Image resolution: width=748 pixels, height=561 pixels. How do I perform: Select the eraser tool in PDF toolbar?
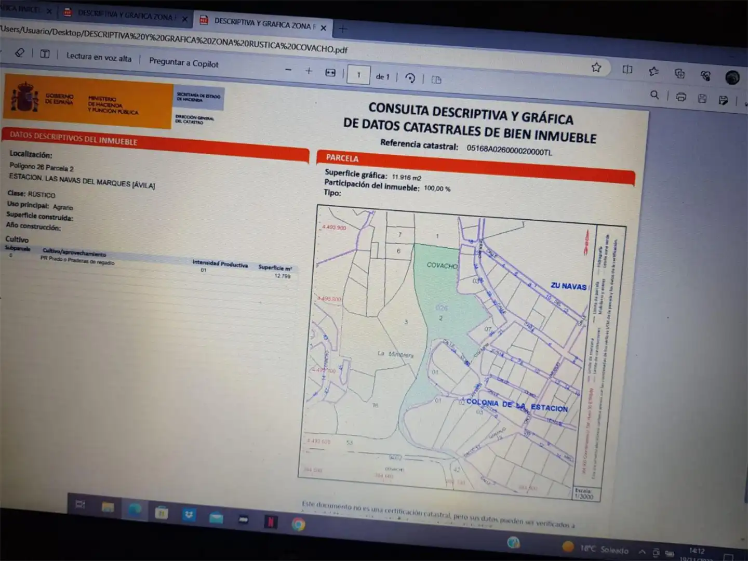click(x=20, y=52)
